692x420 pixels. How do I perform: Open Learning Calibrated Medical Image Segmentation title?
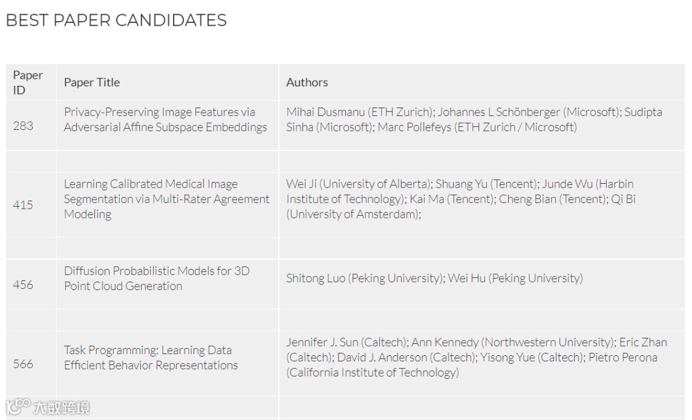pyautogui.click(x=167, y=199)
